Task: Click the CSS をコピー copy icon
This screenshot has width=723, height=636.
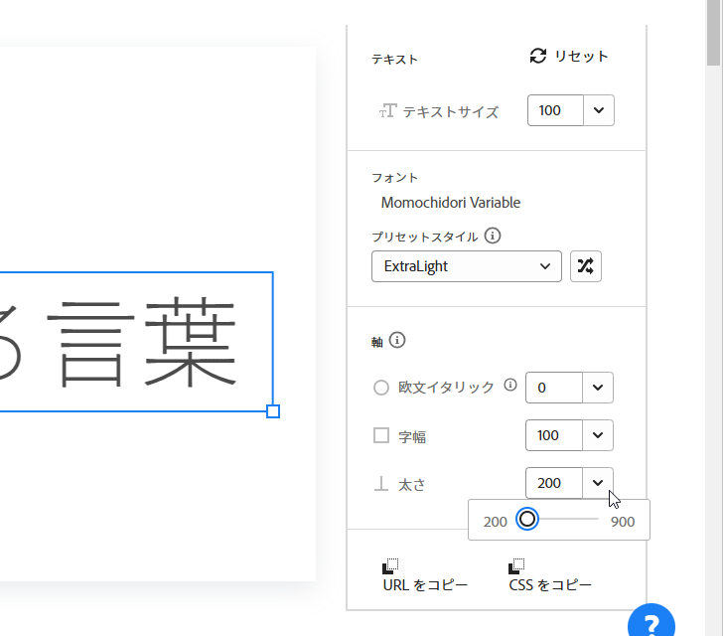Action: [x=516, y=565]
